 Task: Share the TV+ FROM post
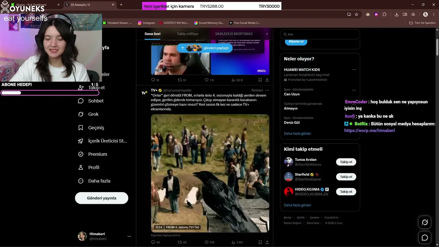(267, 242)
